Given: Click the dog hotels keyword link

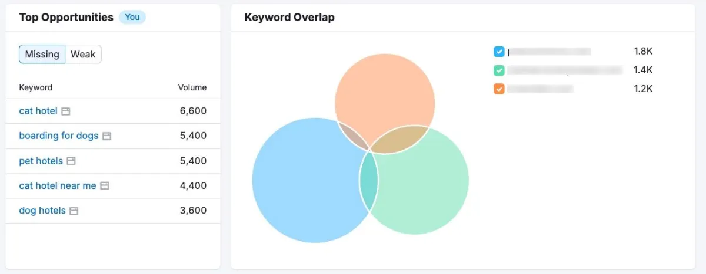Looking at the screenshot, I should pos(42,211).
